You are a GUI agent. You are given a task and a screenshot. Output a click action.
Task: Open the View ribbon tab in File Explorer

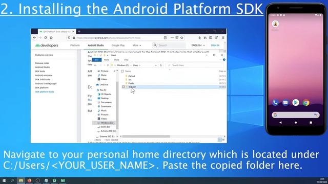click(x=126, y=60)
